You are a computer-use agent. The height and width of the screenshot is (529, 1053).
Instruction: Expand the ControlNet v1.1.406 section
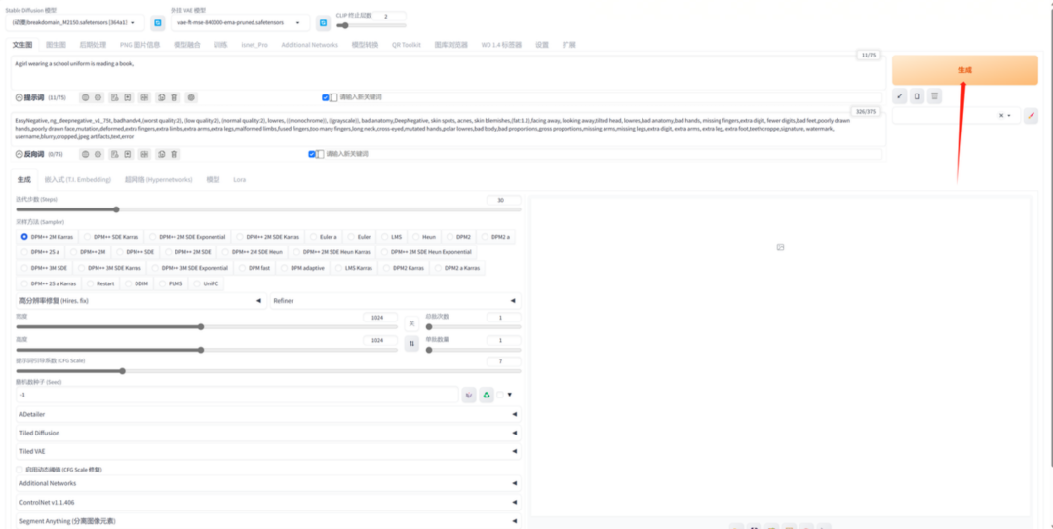click(268, 502)
